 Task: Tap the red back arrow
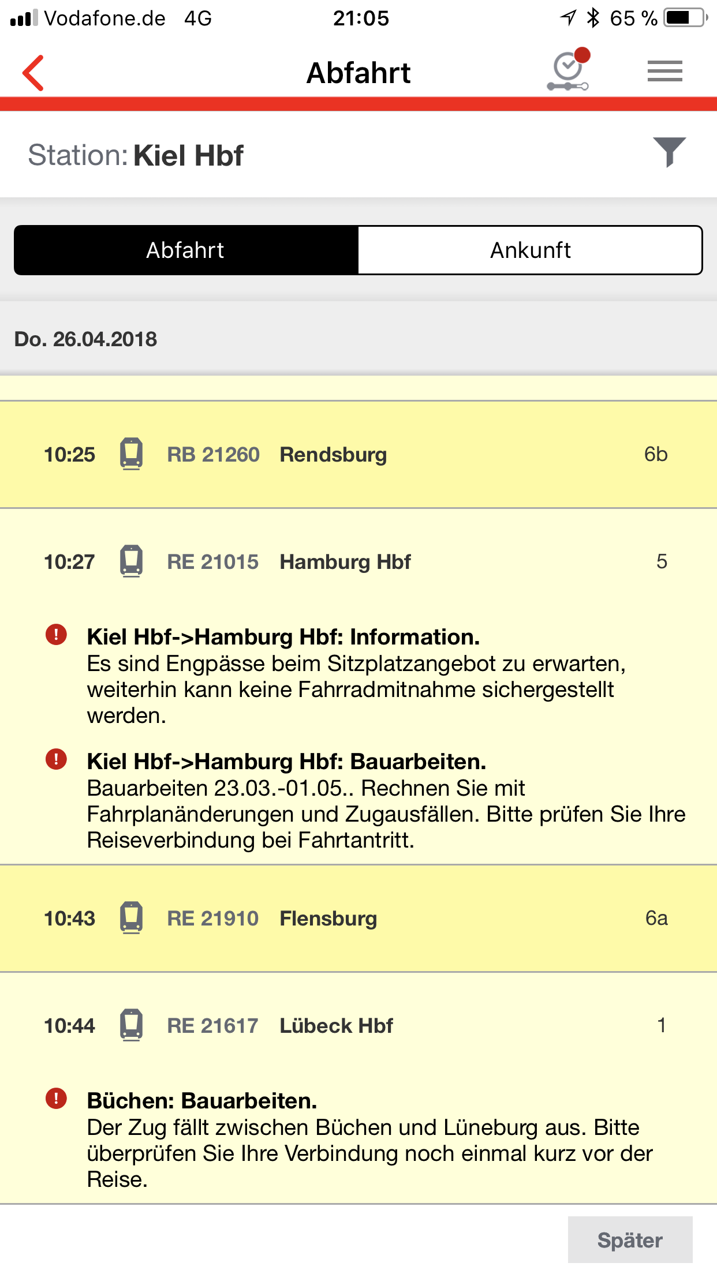[x=33, y=73]
